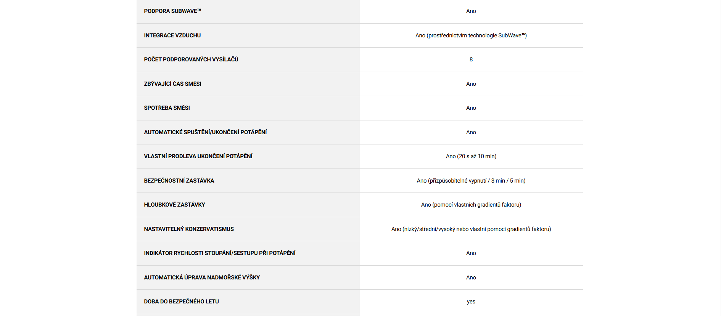The image size is (721, 316).
Task: Select VLASTNÍ PRODLEVA UKONČENÍ POTÁPĚNÍ label
Action: [198, 156]
